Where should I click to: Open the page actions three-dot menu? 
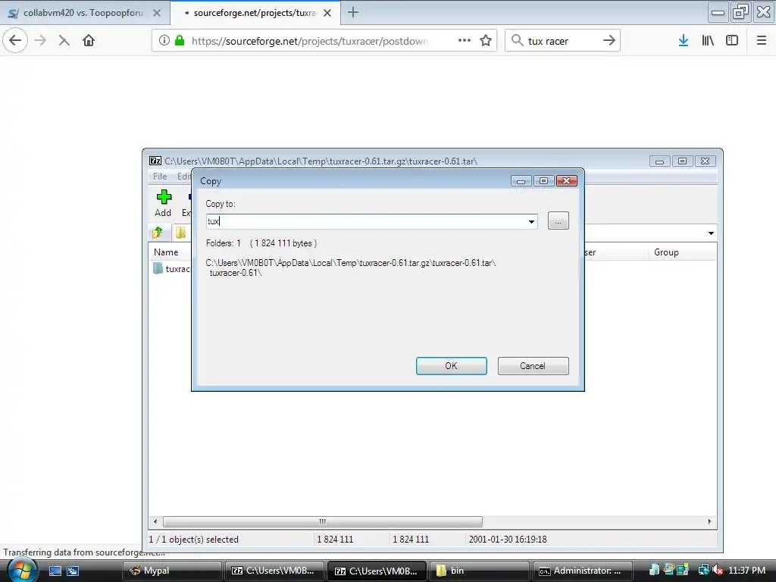tap(465, 41)
